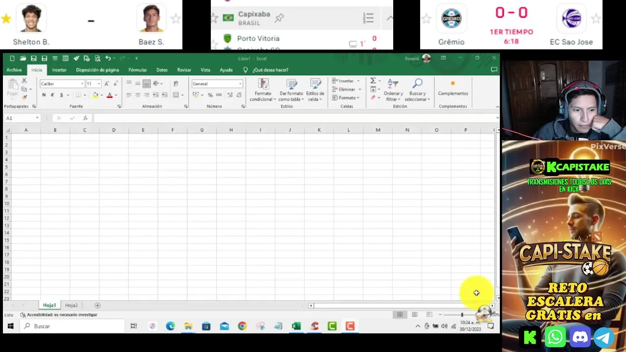This screenshot has height=352, width=626.
Task: Toggle Align Left in Alineación
Action: click(129, 95)
